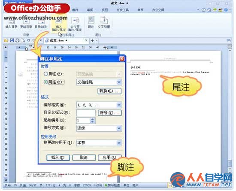Click the open folder icon in quick toolbar
Image resolution: width=236 pixels, height=191 pixels.
6,40
